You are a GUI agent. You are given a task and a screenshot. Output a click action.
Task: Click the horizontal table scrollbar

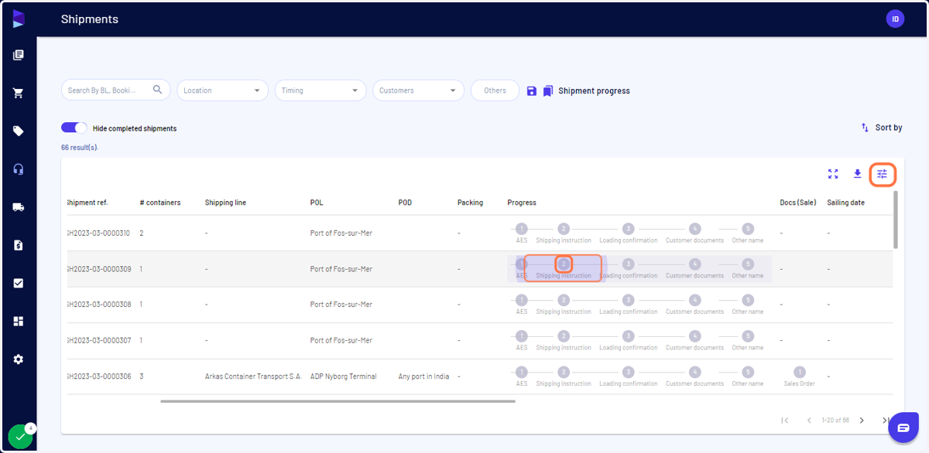tap(338, 401)
